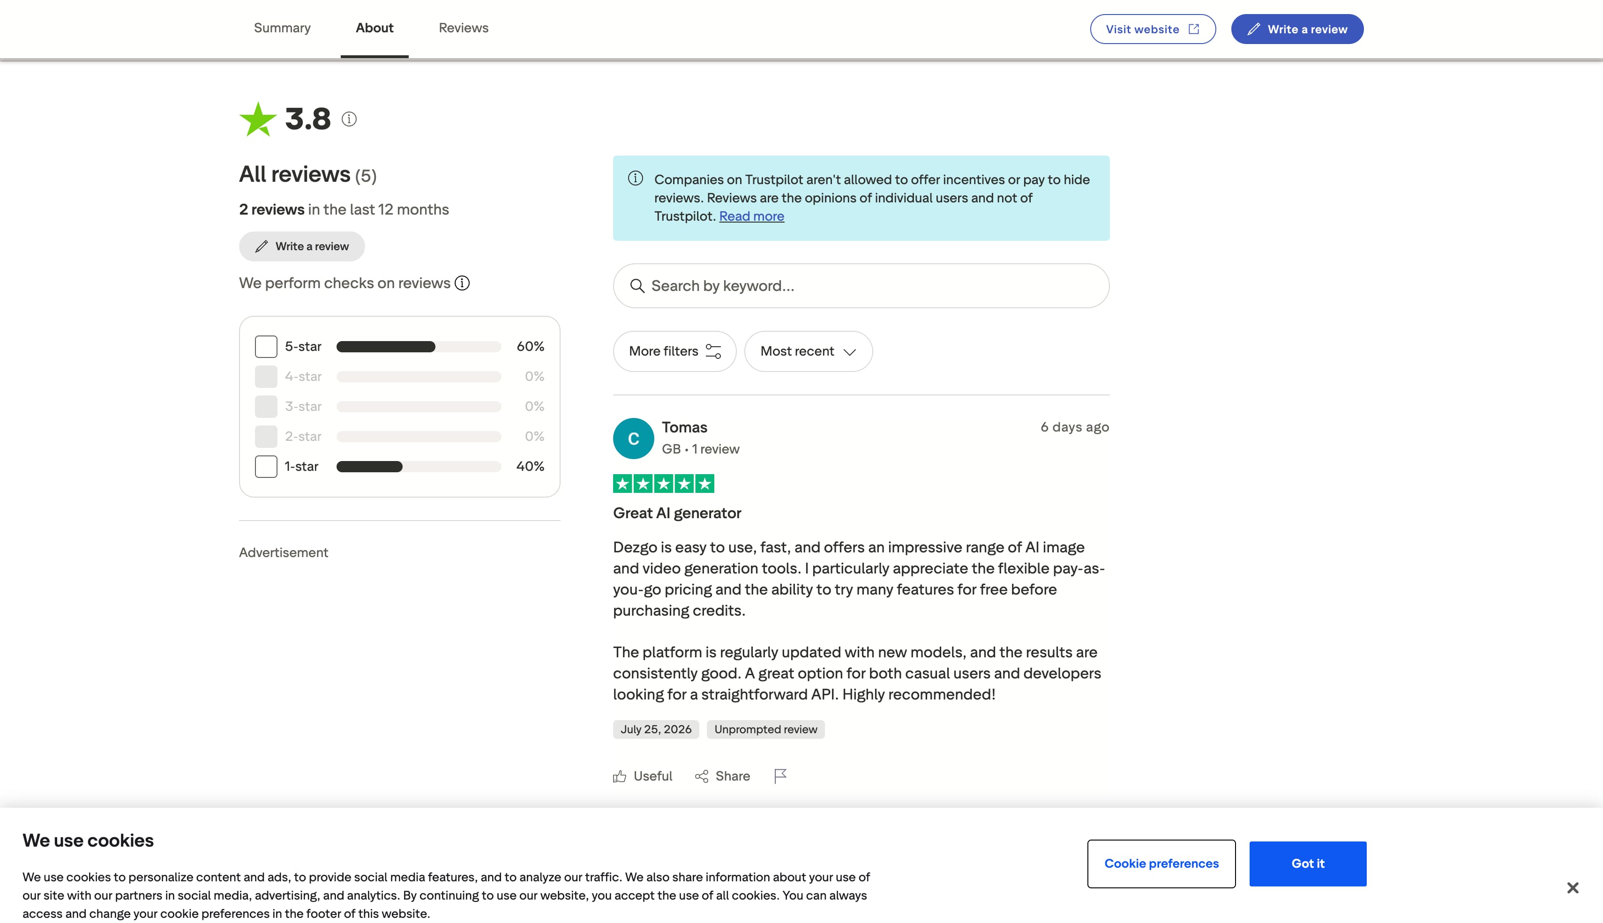The width and height of the screenshot is (1603, 923).
Task: Click the 3-star empty progress bar
Action: click(x=419, y=406)
